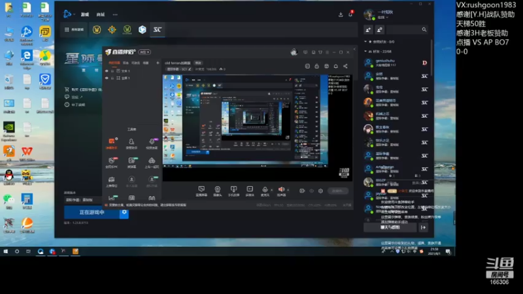This screenshot has height=294, width=523.
Task: Click the lock icon above preview
Action: coord(317,66)
